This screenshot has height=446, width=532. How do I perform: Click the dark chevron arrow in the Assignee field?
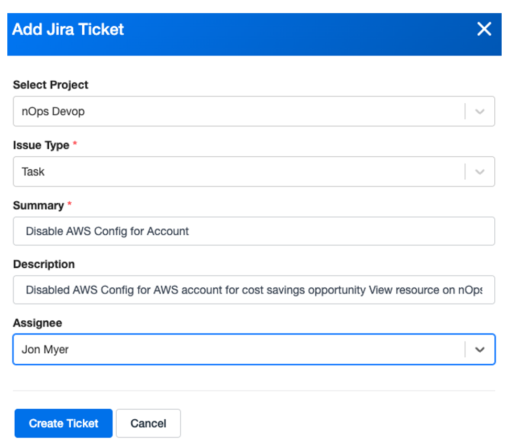[x=480, y=350]
